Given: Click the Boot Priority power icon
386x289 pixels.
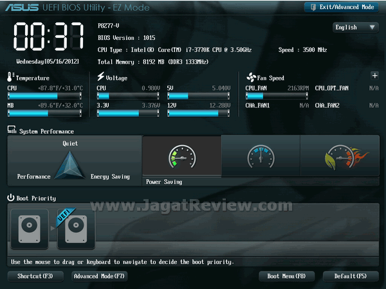Looking at the screenshot, I should tap(10, 198).
